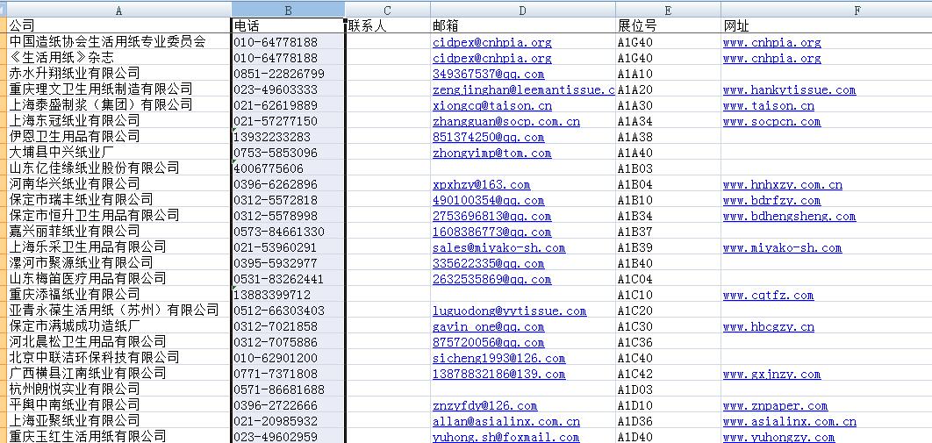The image size is (932, 443).
Task: Open link www.taison.cn
Action: coord(769,105)
